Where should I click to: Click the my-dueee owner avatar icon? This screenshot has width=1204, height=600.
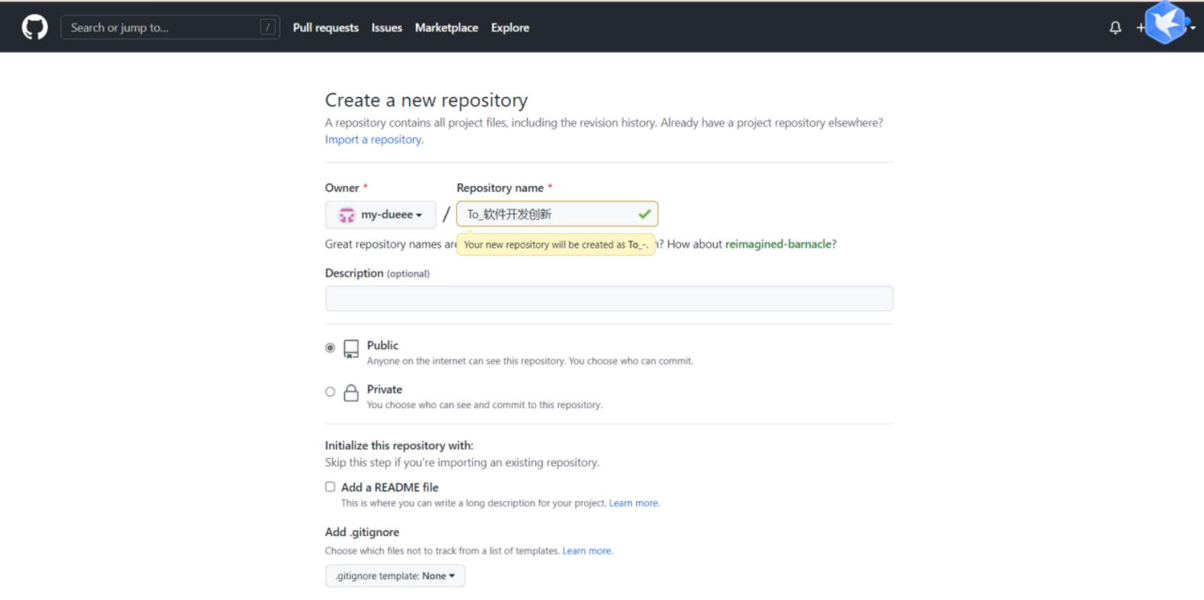tap(347, 215)
